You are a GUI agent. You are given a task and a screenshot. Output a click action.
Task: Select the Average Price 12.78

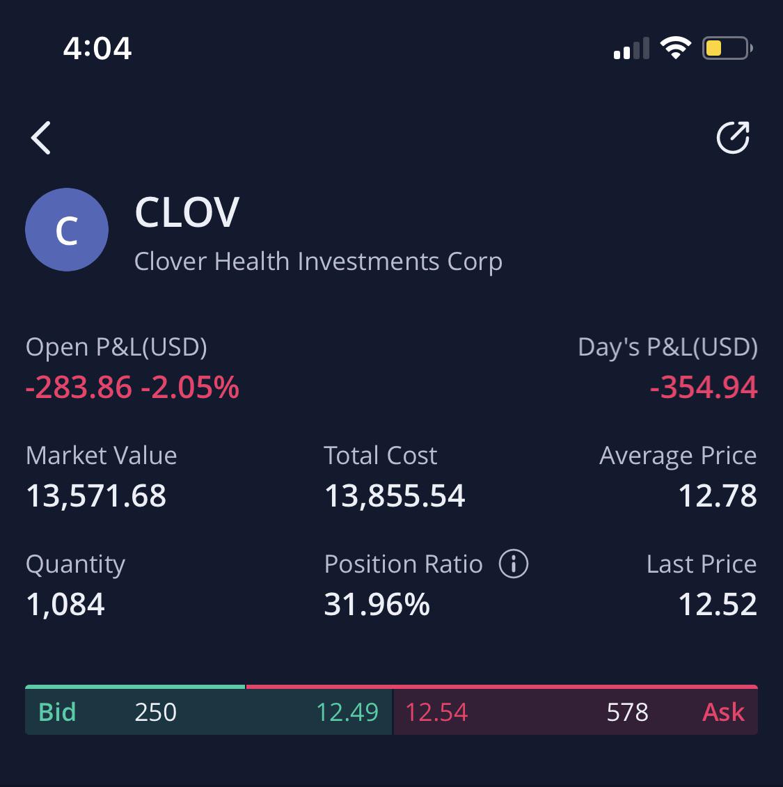point(718,495)
